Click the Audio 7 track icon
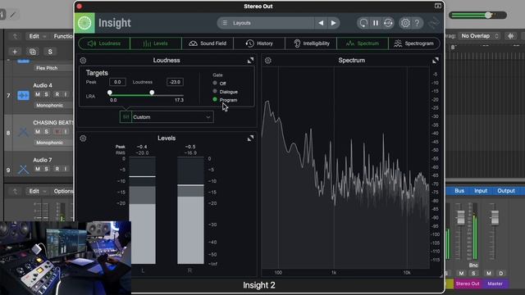 pyautogui.click(x=24, y=170)
